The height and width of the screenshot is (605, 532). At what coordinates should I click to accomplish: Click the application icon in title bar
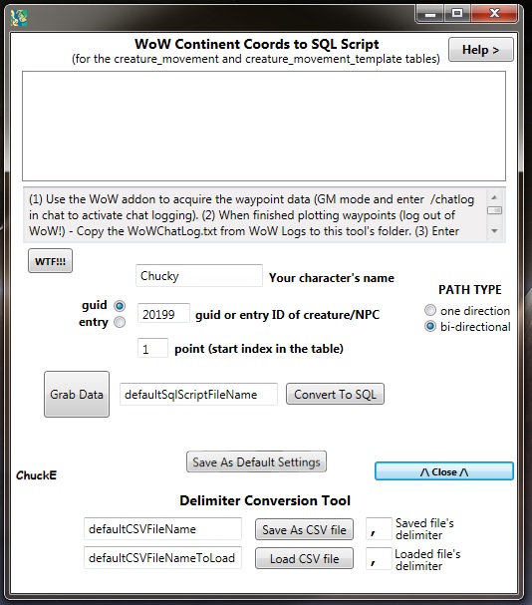click(19, 18)
